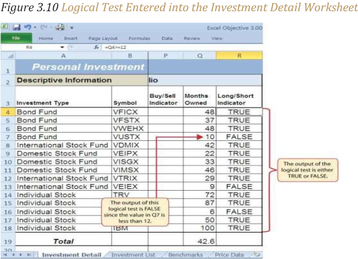Click the Name Box showing R4
This screenshot has height=259, width=358.
pos(30,47)
